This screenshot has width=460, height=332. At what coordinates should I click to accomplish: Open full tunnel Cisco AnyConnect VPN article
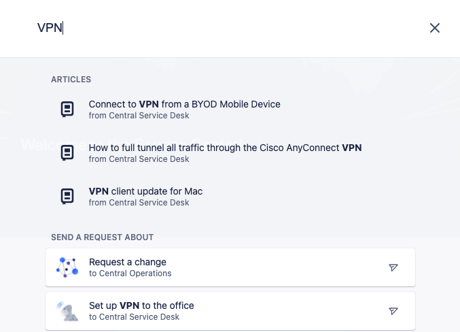[x=225, y=148]
